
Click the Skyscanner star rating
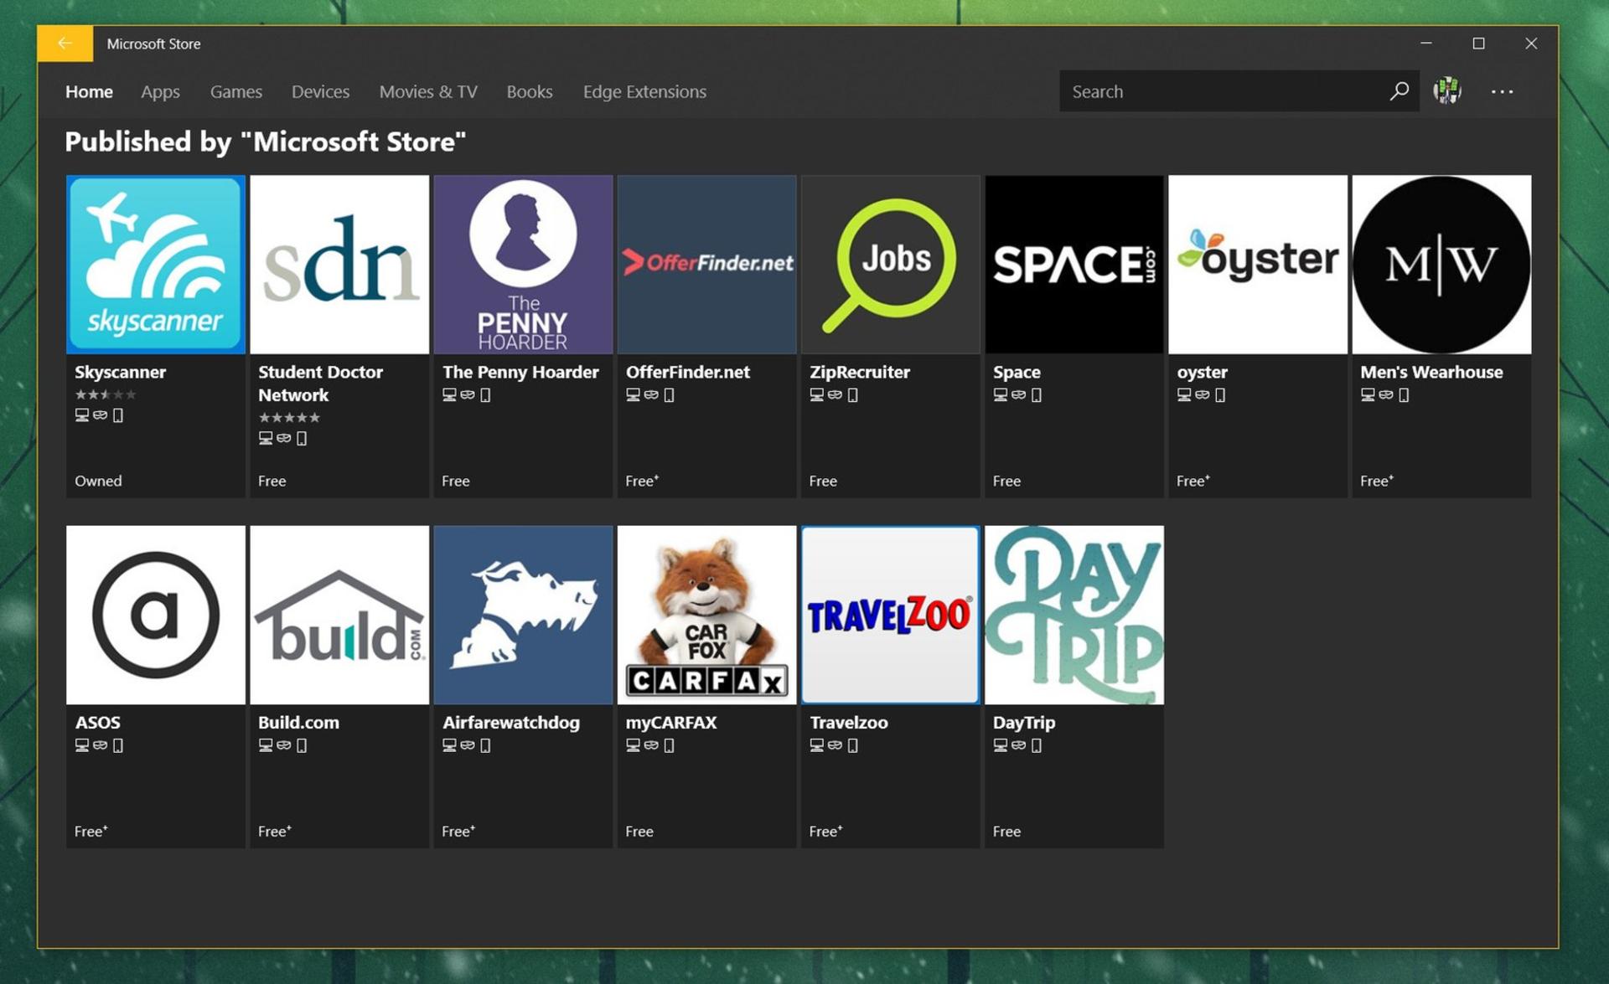105,394
